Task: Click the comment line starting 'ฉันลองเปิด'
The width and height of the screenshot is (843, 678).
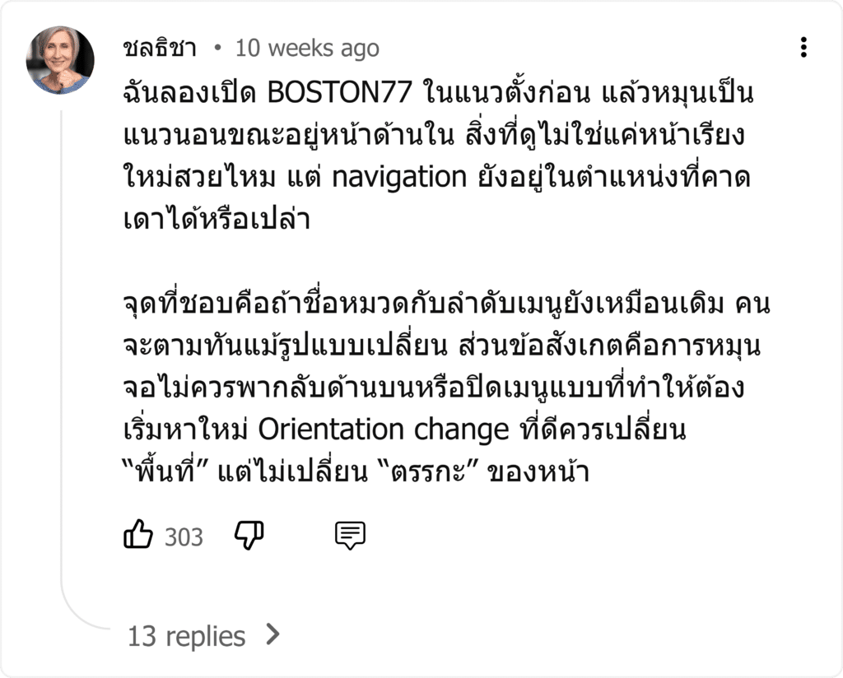Action: (x=438, y=92)
